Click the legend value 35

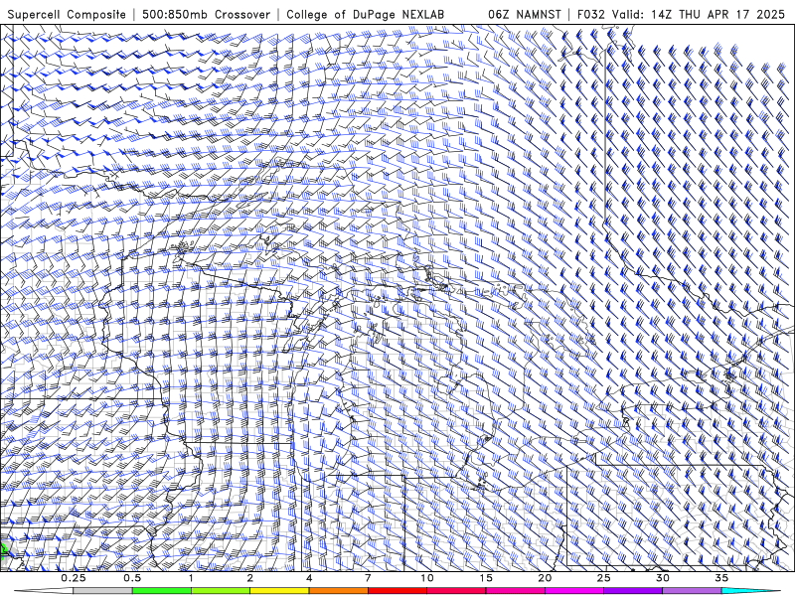721,578
